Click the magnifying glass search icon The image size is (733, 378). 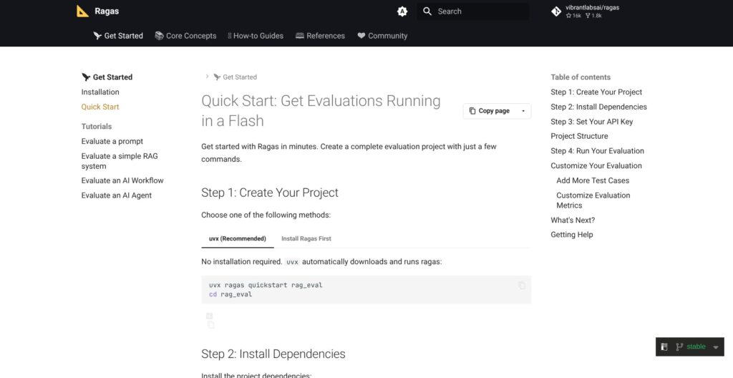[x=427, y=11]
